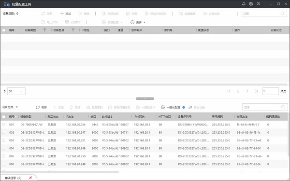Viewport: 290px width, 181px height.
Task: Open the 错误信息 (0) tab
Action: (x=13, y=178)
